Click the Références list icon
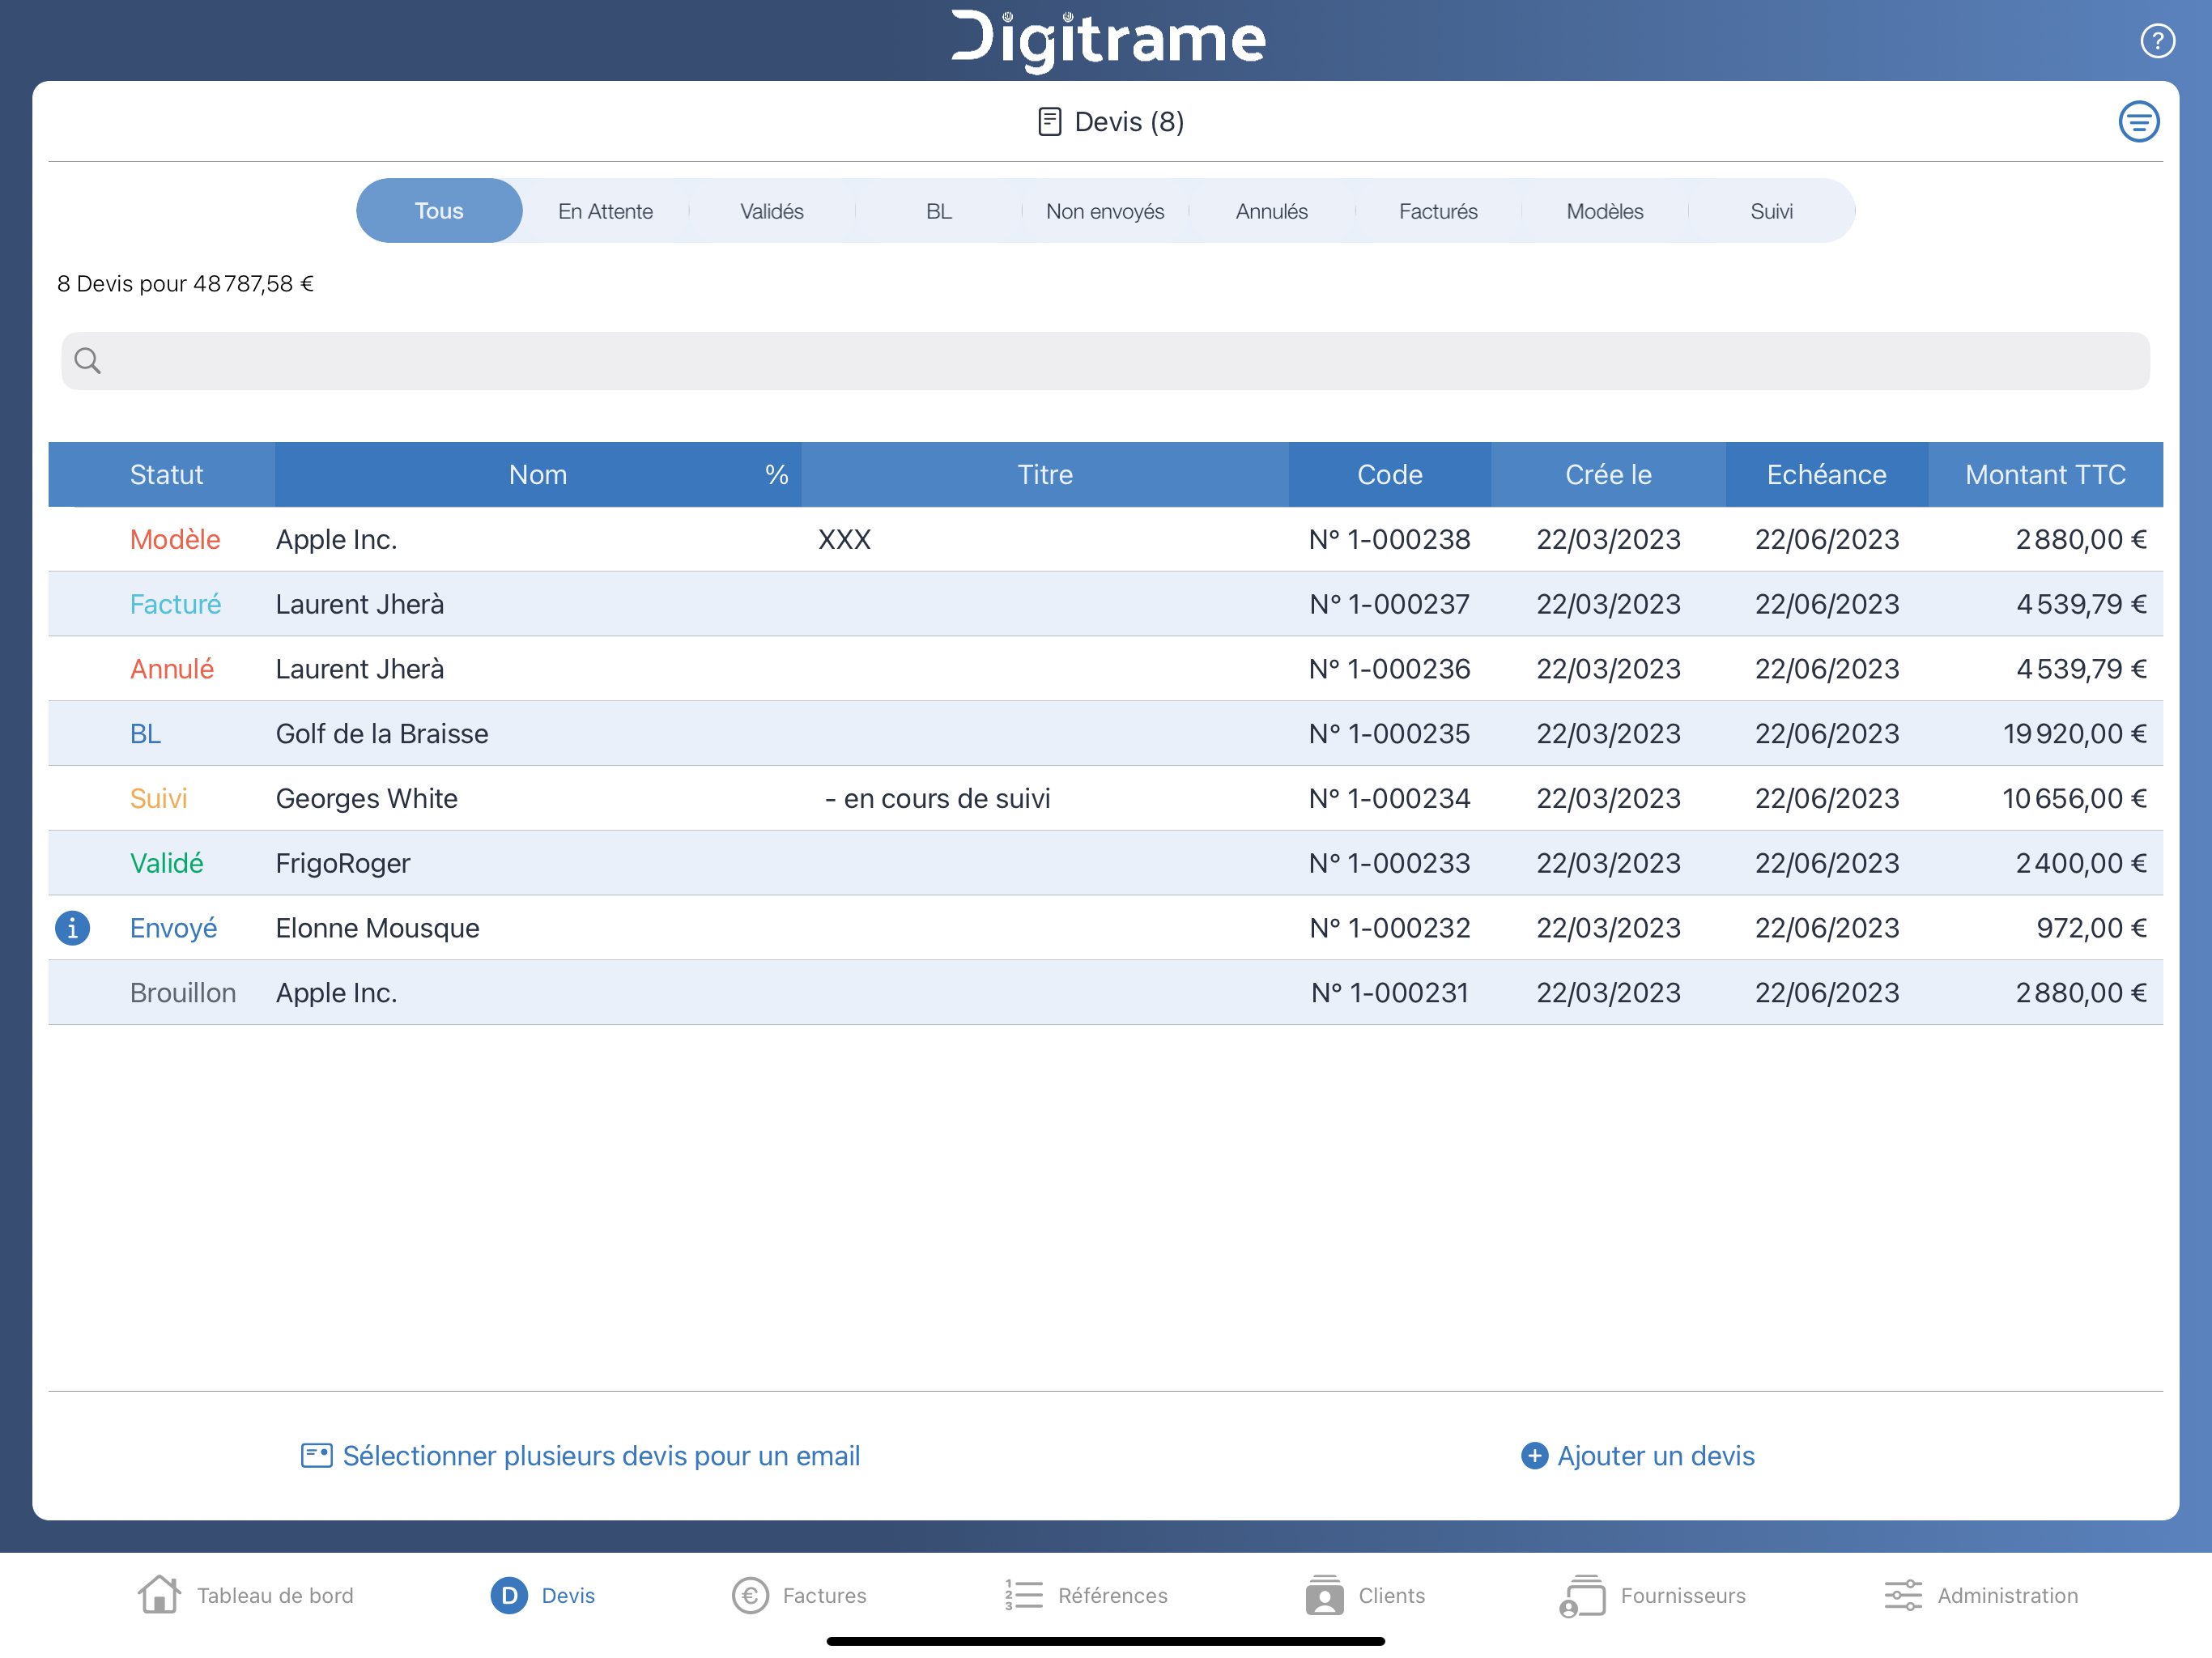 coord(1024,1595)
